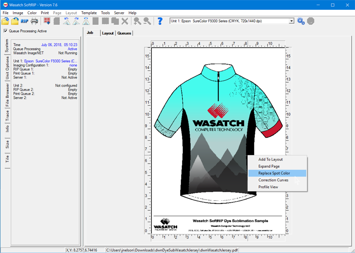Expand the Tools menu

pyautogui.click(x=105, y=13)
